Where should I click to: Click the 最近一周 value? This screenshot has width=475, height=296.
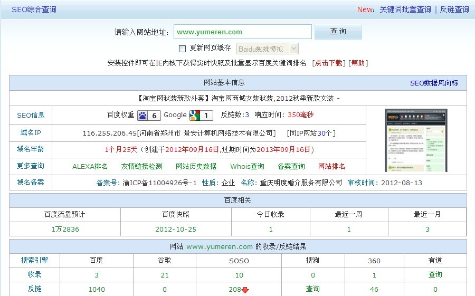point(349,230)
